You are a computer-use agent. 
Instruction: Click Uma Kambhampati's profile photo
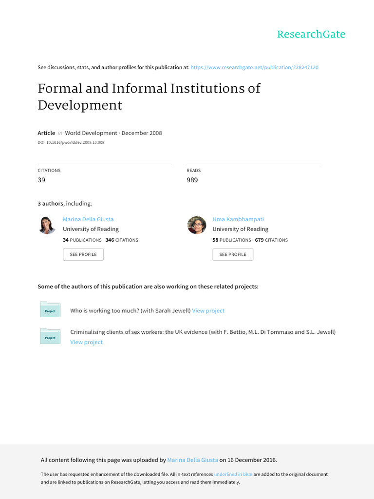coord(197,225)
